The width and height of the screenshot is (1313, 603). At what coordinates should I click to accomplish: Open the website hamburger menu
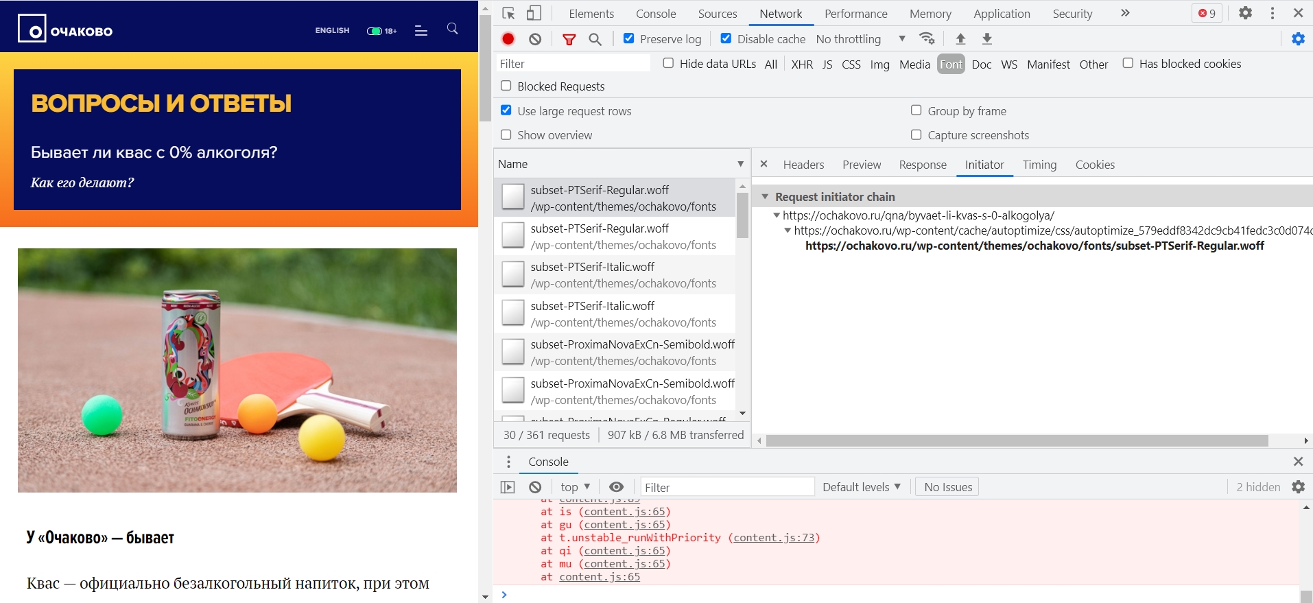(421, 31)
